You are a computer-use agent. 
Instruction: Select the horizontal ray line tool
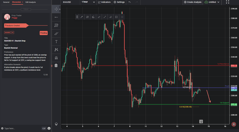point(56,17)
